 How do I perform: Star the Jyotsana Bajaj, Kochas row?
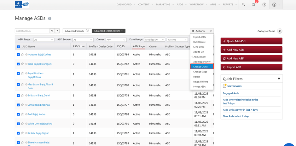pyautogui.click(x=22, y=55)
